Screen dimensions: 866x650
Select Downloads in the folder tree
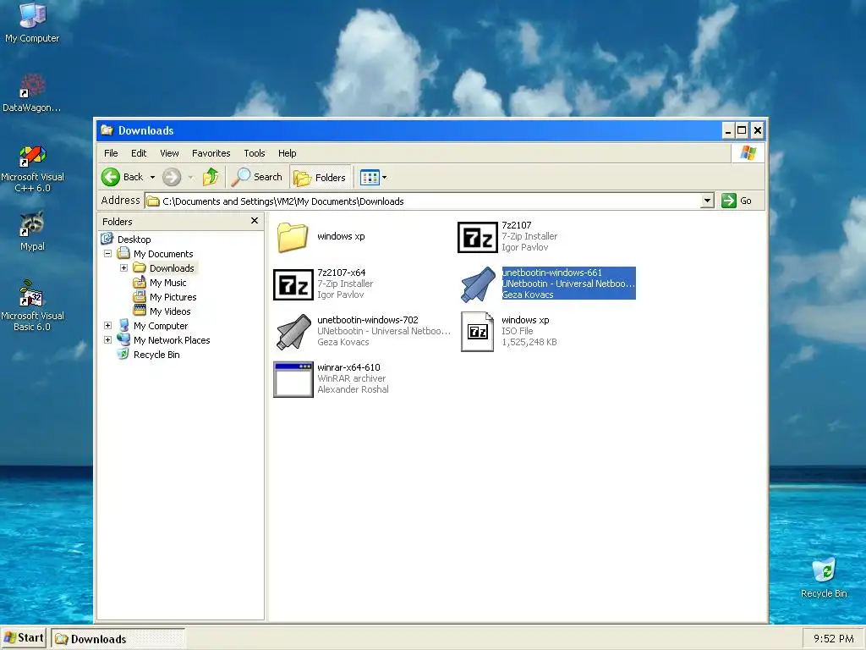point(172,268)
